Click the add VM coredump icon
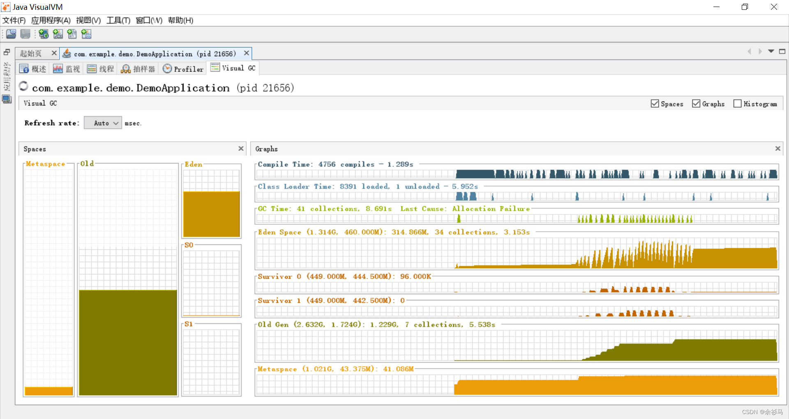Image resolution: width=789 pixels, height=419 pixels. (72, 34)
